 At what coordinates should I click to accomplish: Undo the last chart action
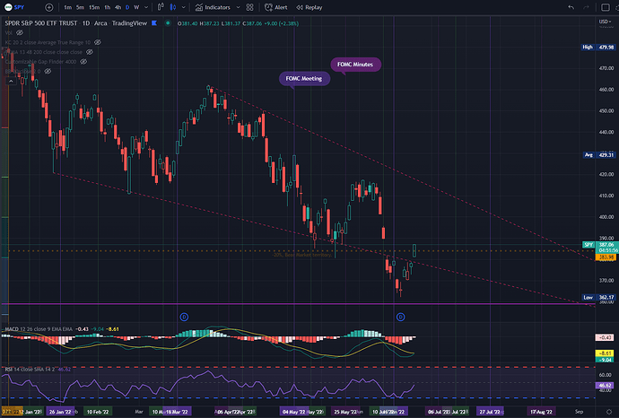[x=571, y=7]
